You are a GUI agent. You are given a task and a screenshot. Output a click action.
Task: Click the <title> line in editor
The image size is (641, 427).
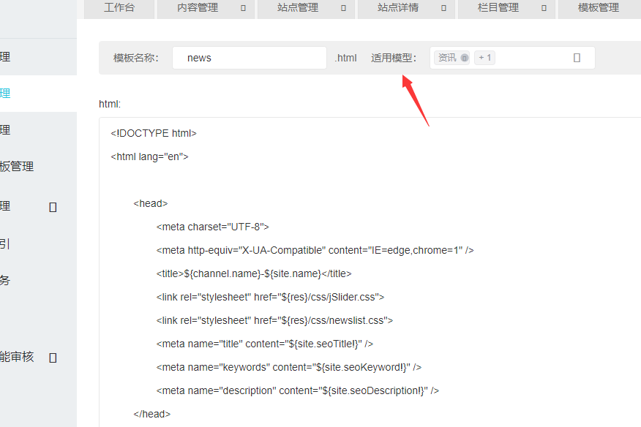254,273
